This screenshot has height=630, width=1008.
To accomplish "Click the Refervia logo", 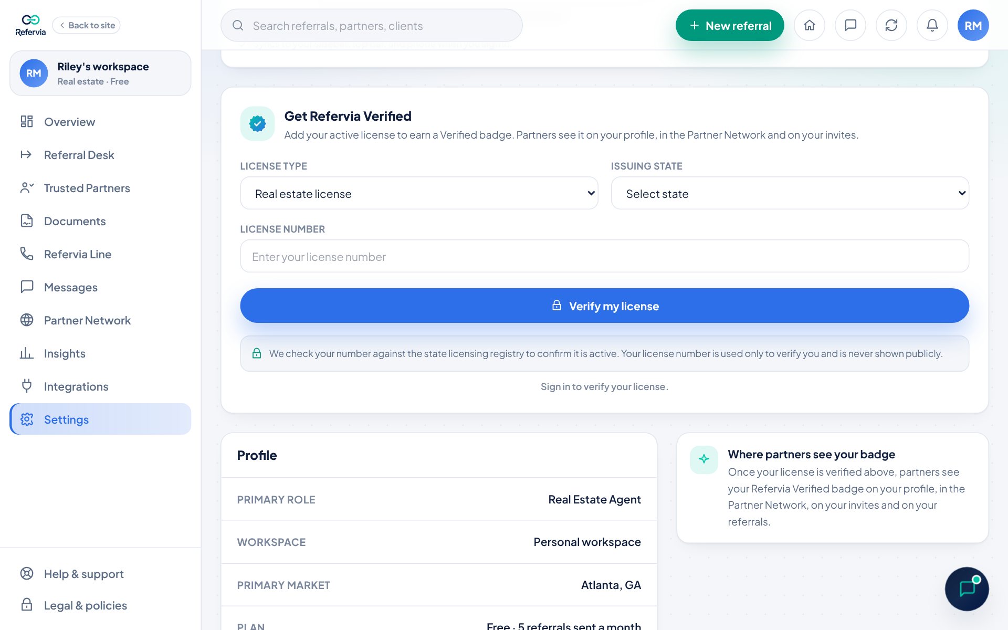I will (x=30, y=25).
